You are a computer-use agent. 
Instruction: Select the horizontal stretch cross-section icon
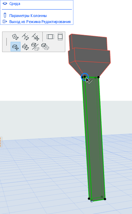(50, 36)
